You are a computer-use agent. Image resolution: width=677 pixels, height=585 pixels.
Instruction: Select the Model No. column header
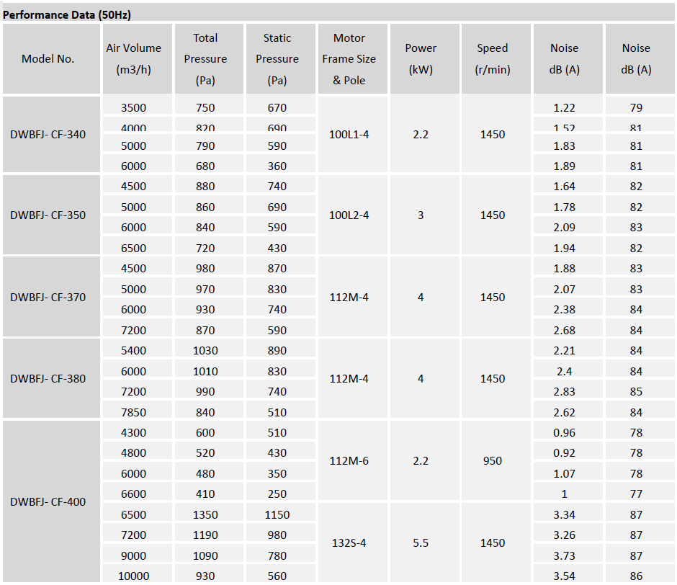pos(48,59)
